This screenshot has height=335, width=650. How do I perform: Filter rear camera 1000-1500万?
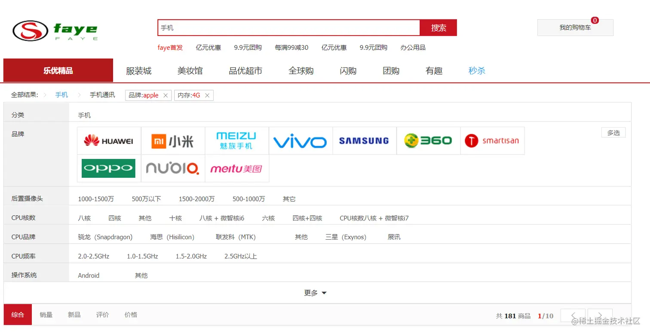coord(96,199)
